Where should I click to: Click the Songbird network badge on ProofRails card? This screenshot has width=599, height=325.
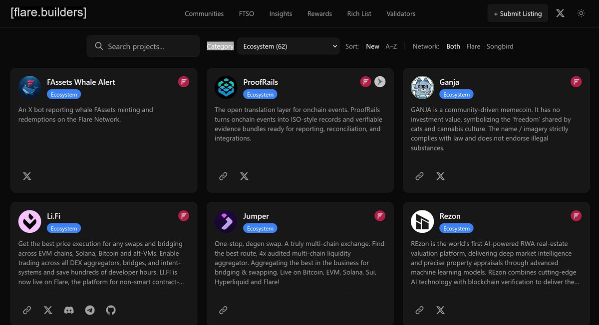tap(380, 82)
